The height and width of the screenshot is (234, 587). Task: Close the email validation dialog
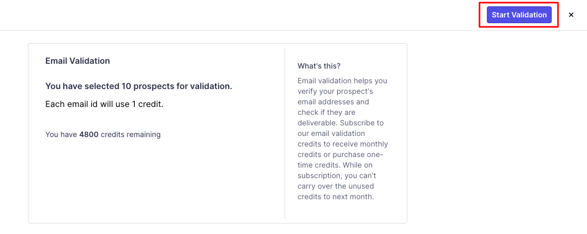point(571,15)
